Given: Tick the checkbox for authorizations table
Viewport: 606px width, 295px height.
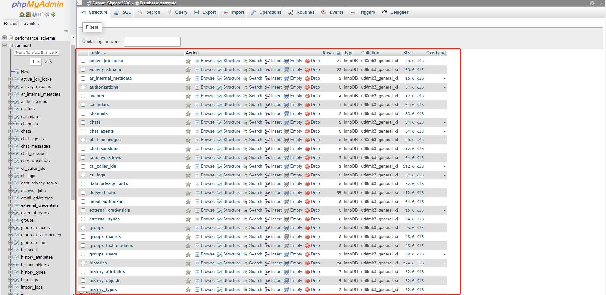Looking at the screenshot, I should [83, 87].
